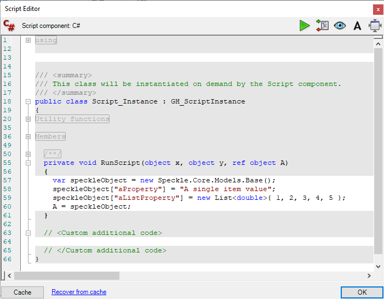Collapse the Custom additional code region
Screen dimensions: 384x299
pyautogui.click(x=28, y=233)
